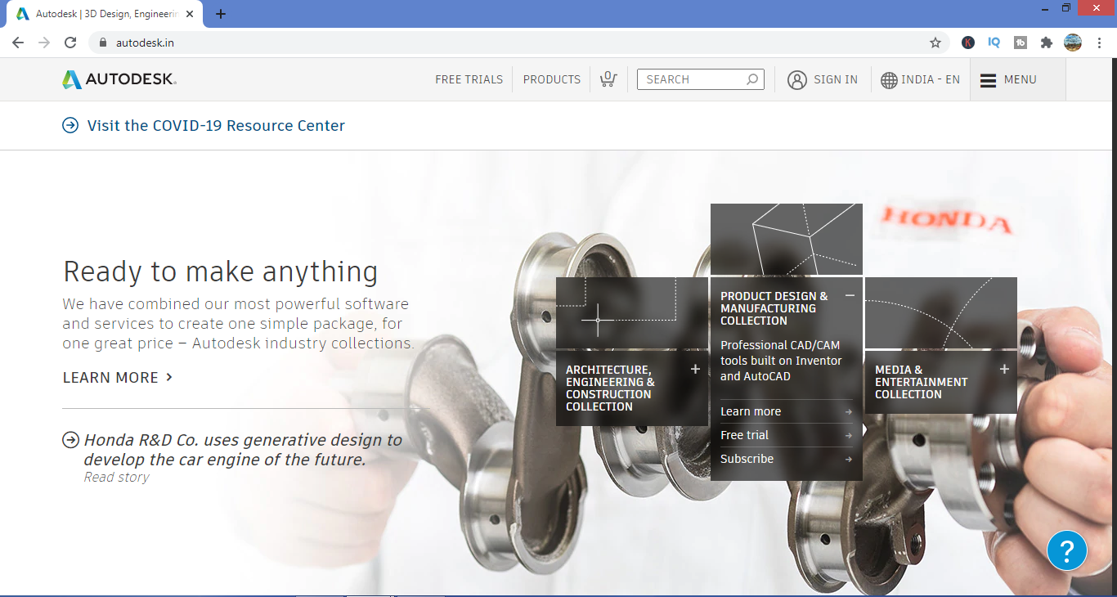
Task: Click the crosshair tile above Architecture collection
Action: point(632,313)
